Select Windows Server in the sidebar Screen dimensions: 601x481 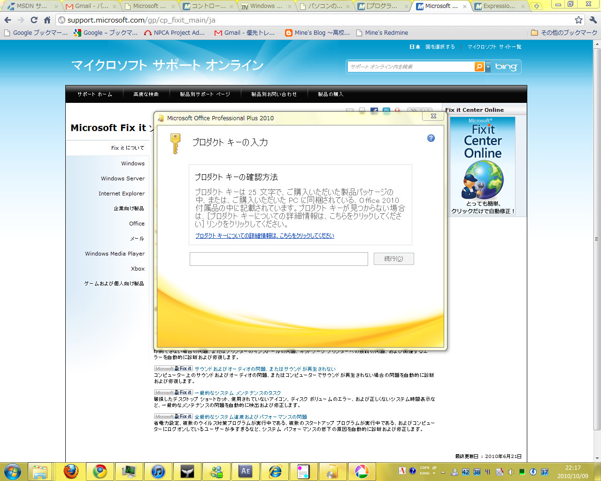tap(123, 178)
